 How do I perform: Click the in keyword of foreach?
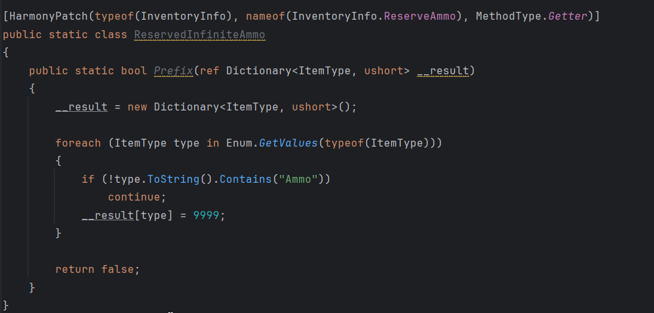tap(213, 143)
